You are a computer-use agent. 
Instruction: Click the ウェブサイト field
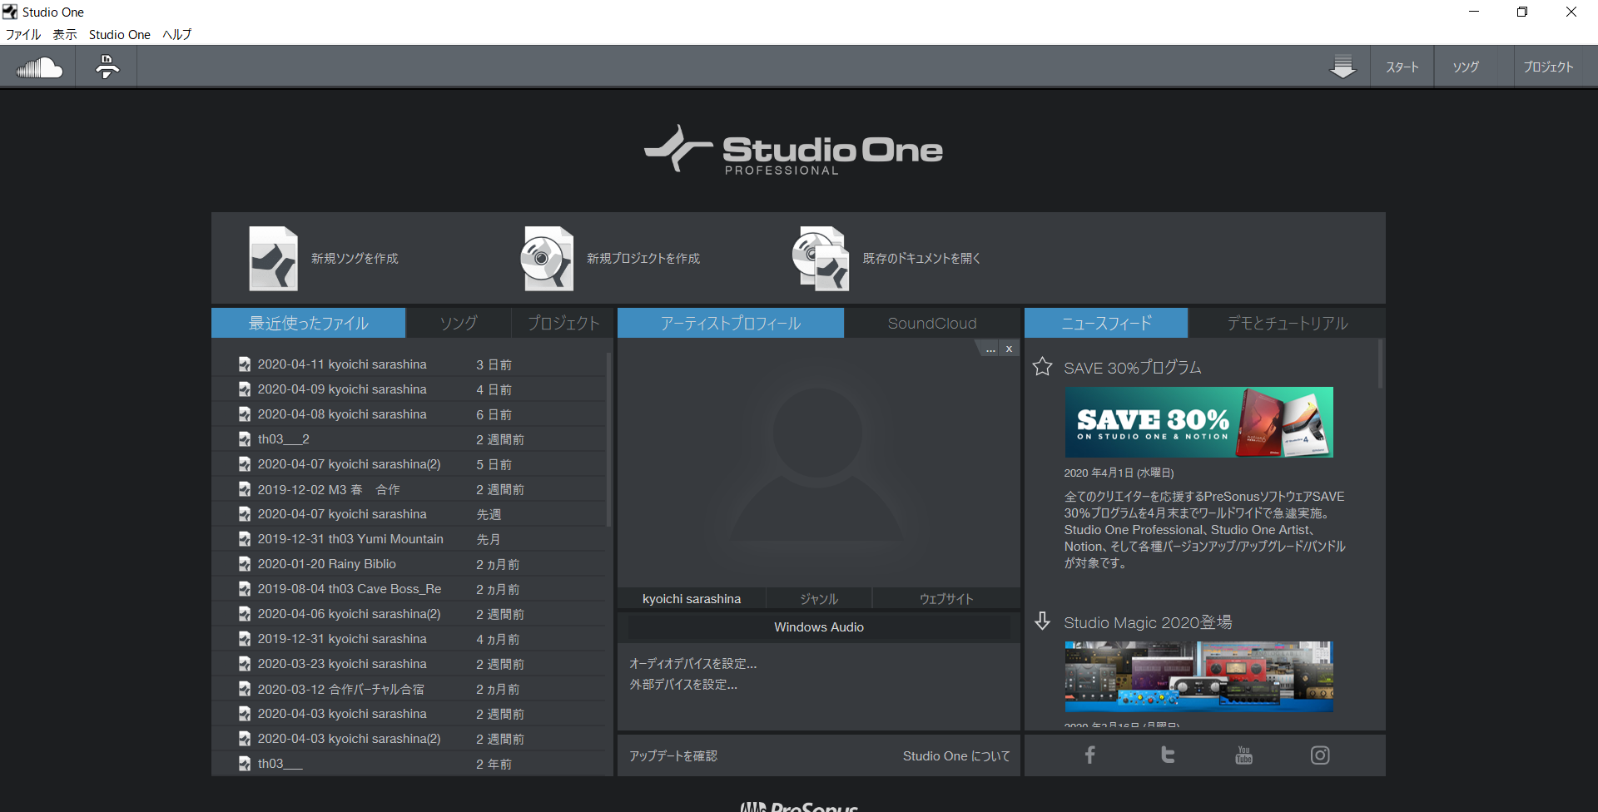[946, 598]
